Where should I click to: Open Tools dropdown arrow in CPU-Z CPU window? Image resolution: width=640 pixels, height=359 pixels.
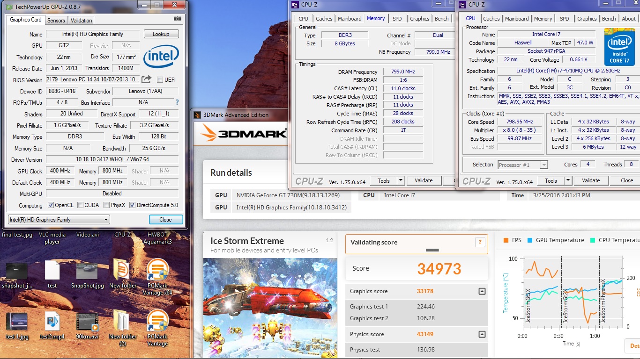click(x=568, y=180)
